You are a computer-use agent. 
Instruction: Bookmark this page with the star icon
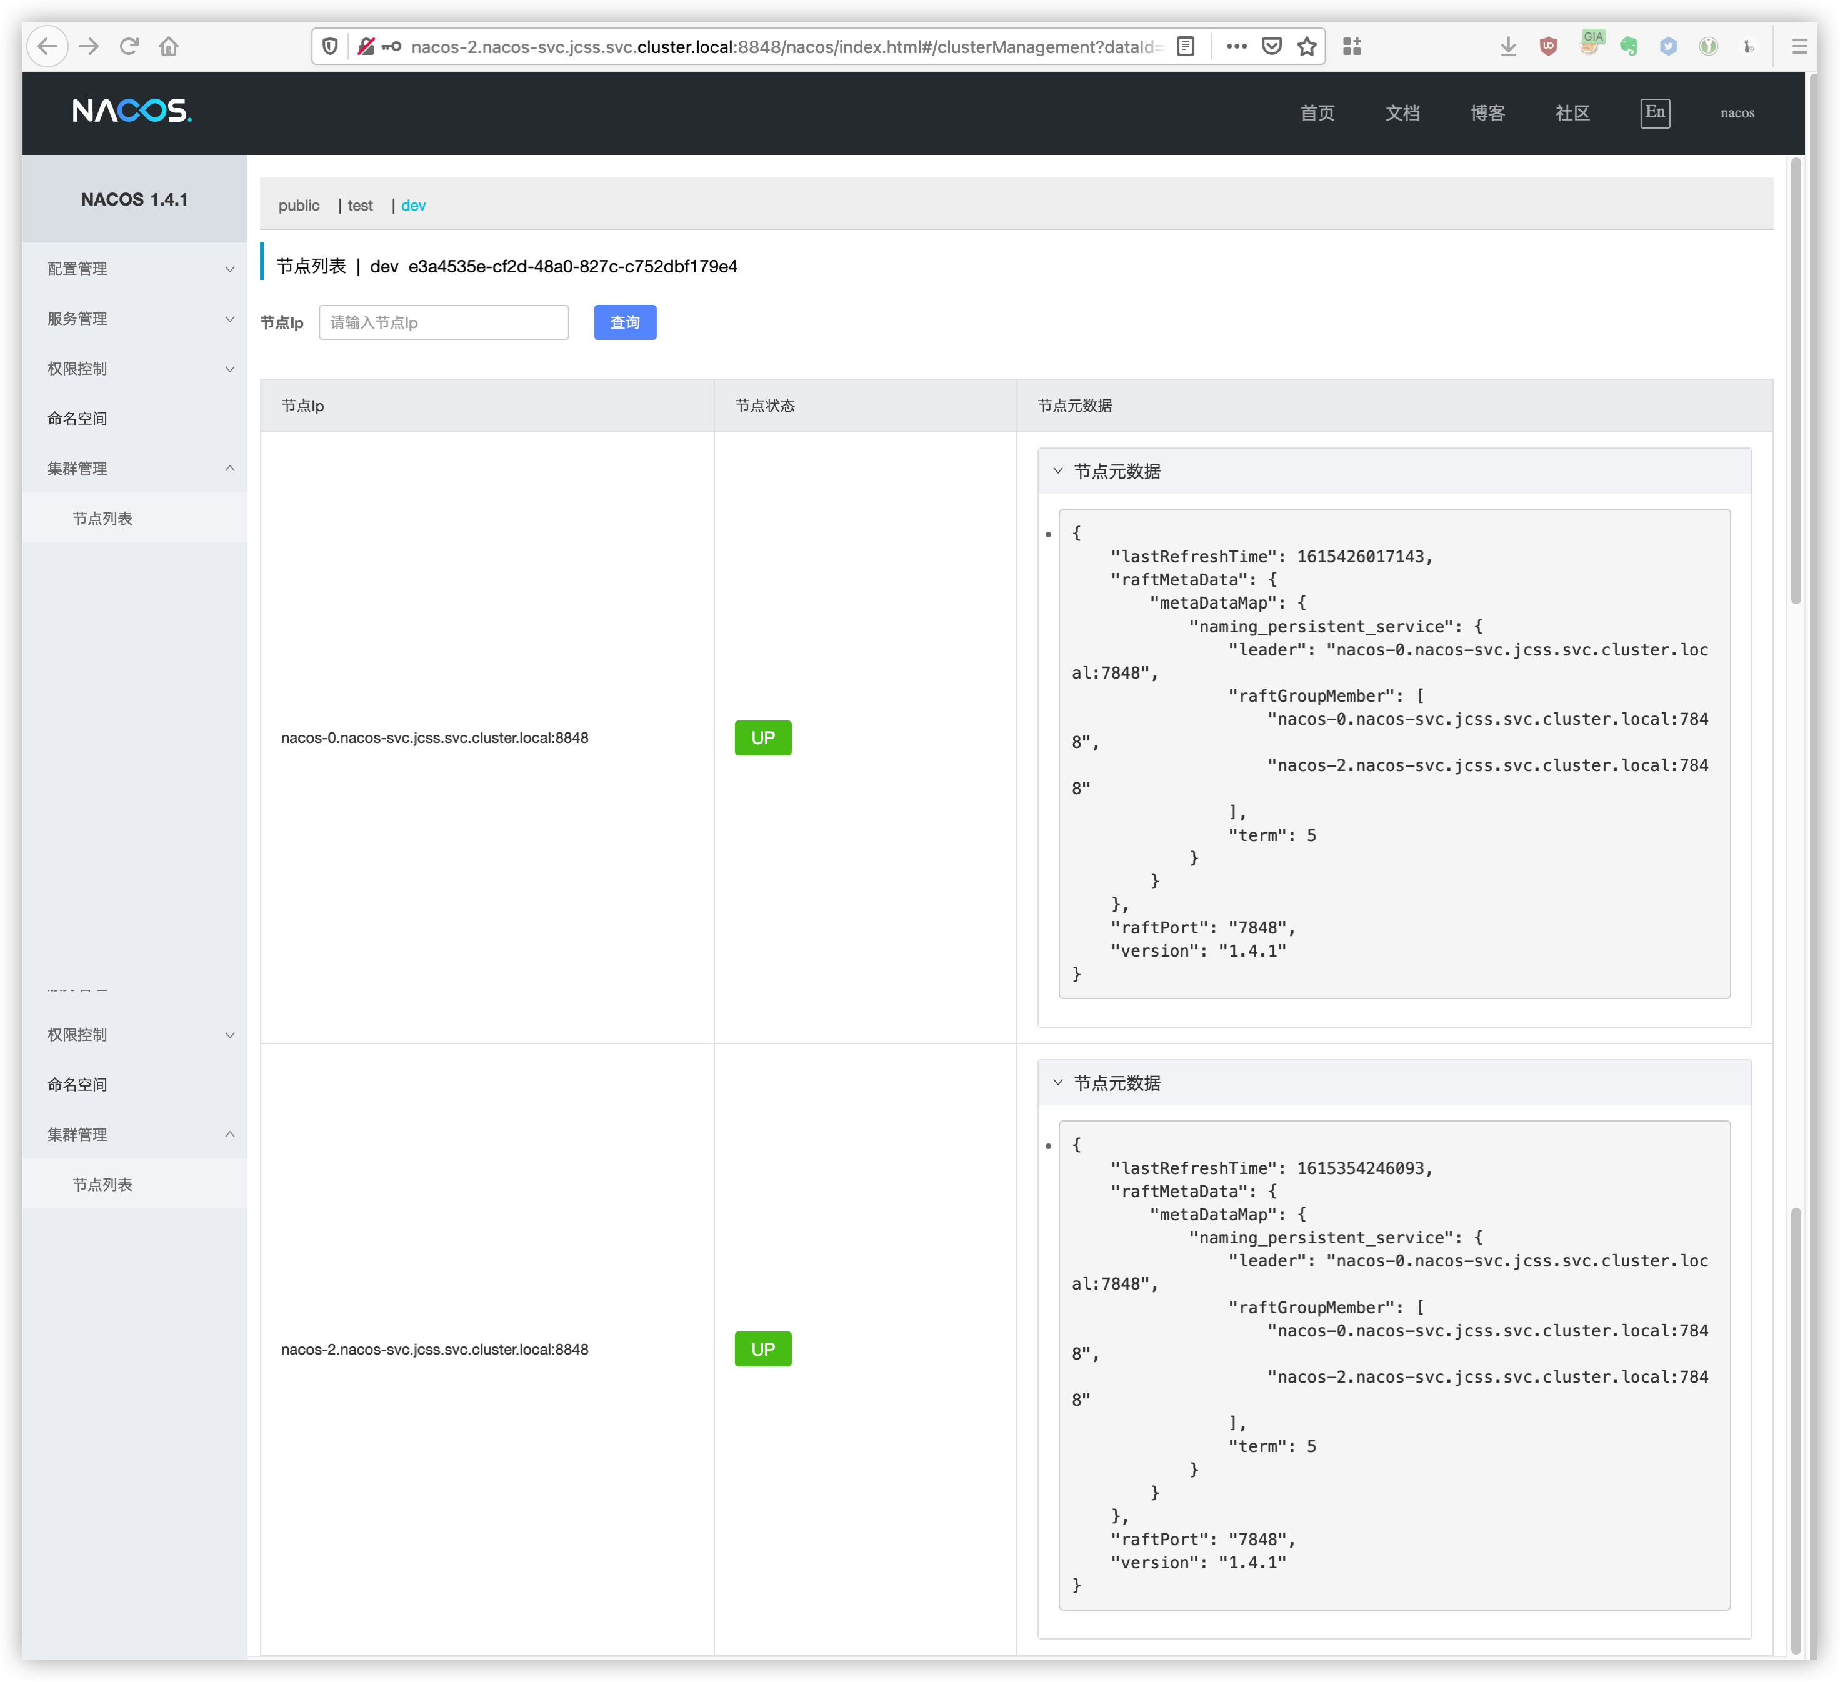[1306, 46]
